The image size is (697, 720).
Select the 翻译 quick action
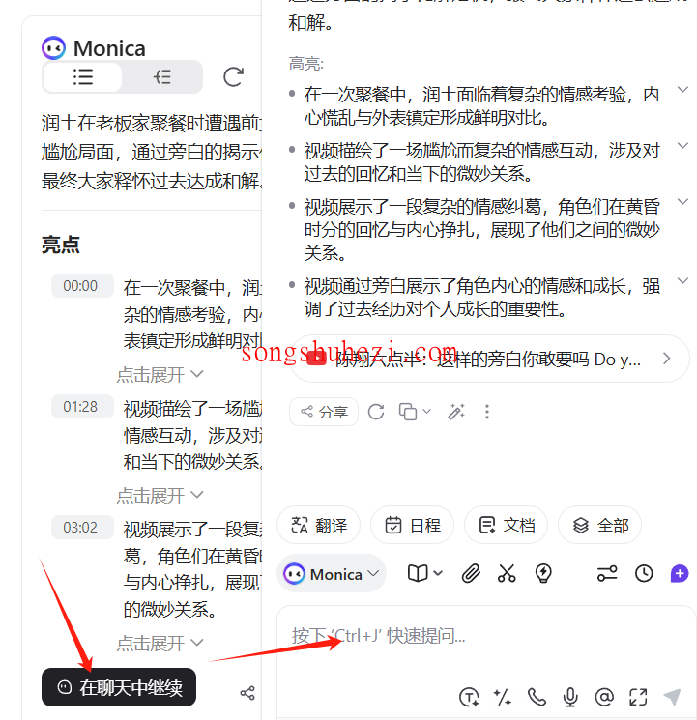pos(319,525)
